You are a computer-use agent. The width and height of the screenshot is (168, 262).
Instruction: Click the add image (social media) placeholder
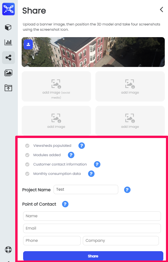(56, 86)
